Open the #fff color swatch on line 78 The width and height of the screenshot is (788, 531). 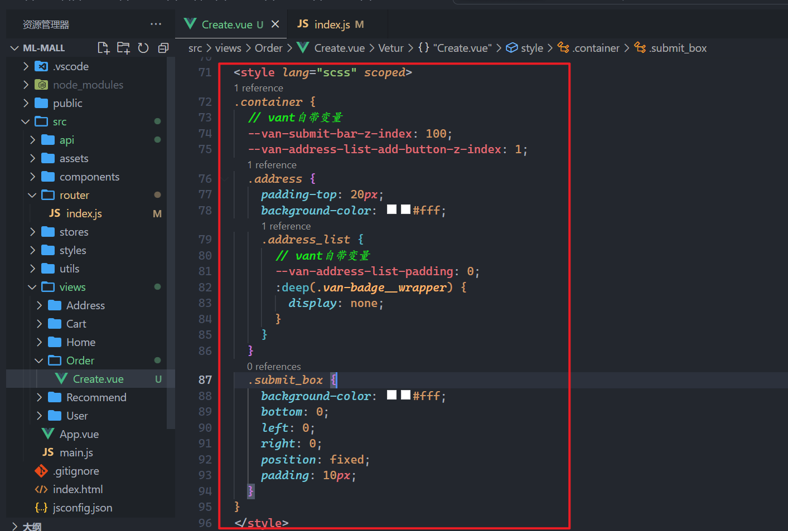point(405,210)
